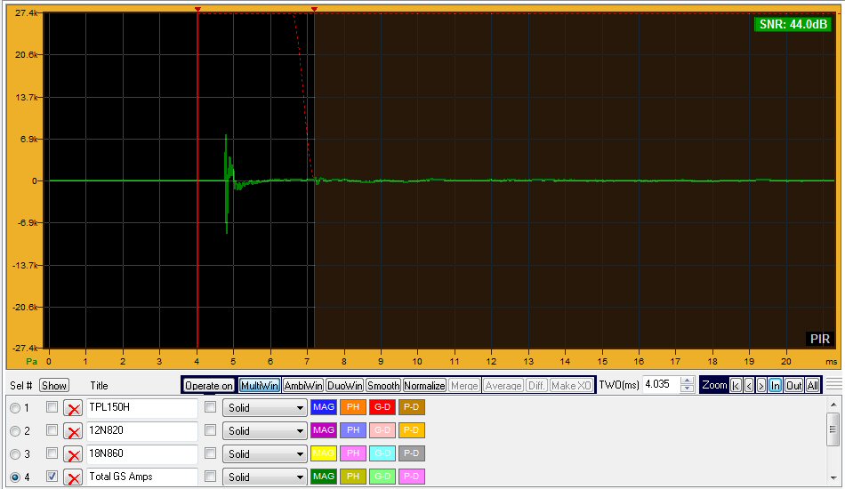Delete the Total GS Amps measurement
Screen dimensions: 845x489
(x=73, y=477)
